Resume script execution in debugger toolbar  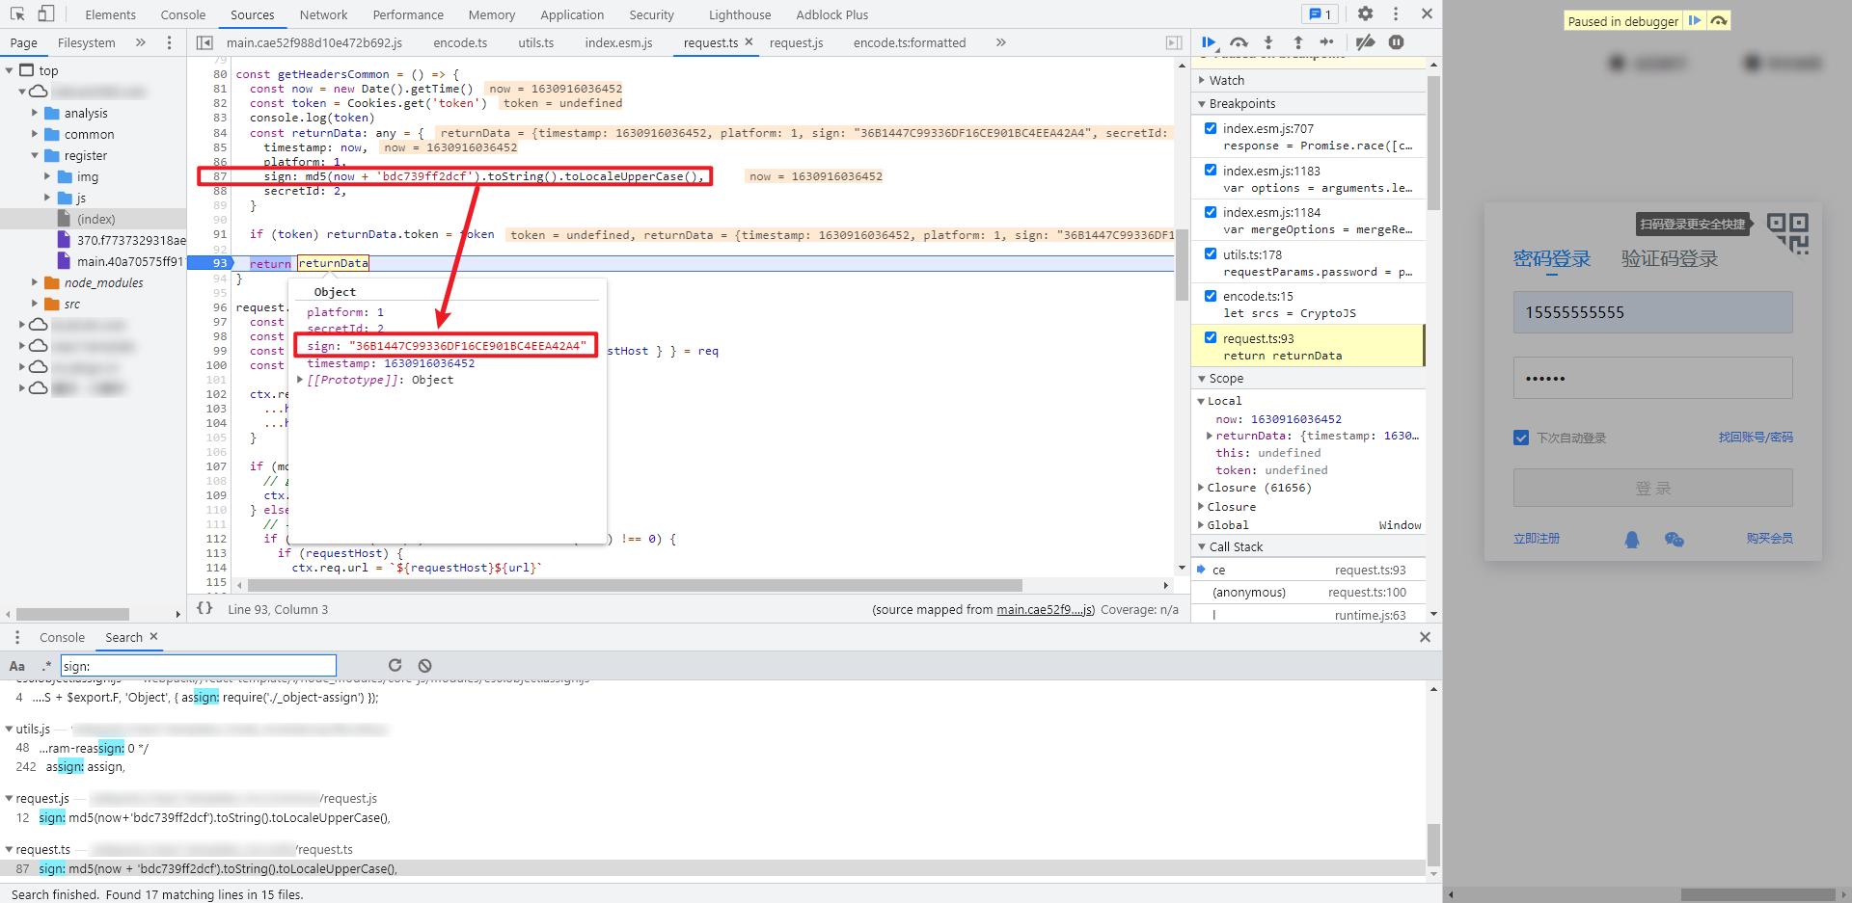(1209, 42)
